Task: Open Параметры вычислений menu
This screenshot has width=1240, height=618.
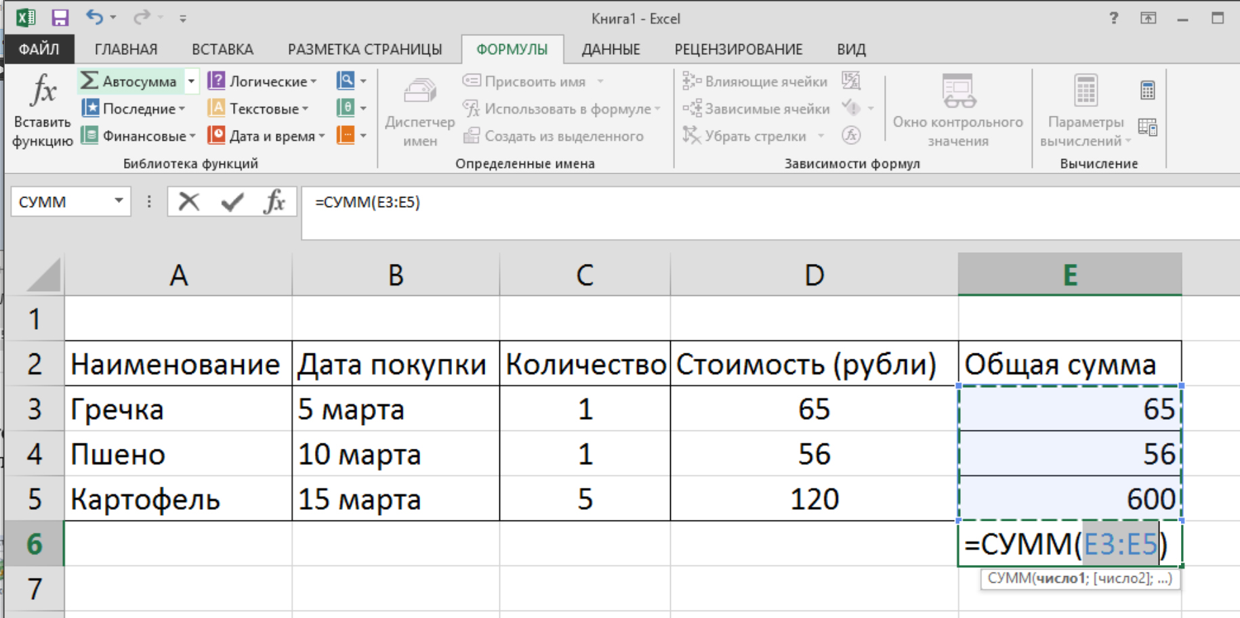Action: click(x=1086, y=111)
